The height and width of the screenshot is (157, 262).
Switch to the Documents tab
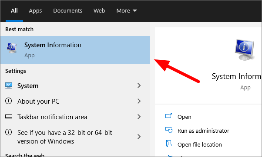pos(67,11)
